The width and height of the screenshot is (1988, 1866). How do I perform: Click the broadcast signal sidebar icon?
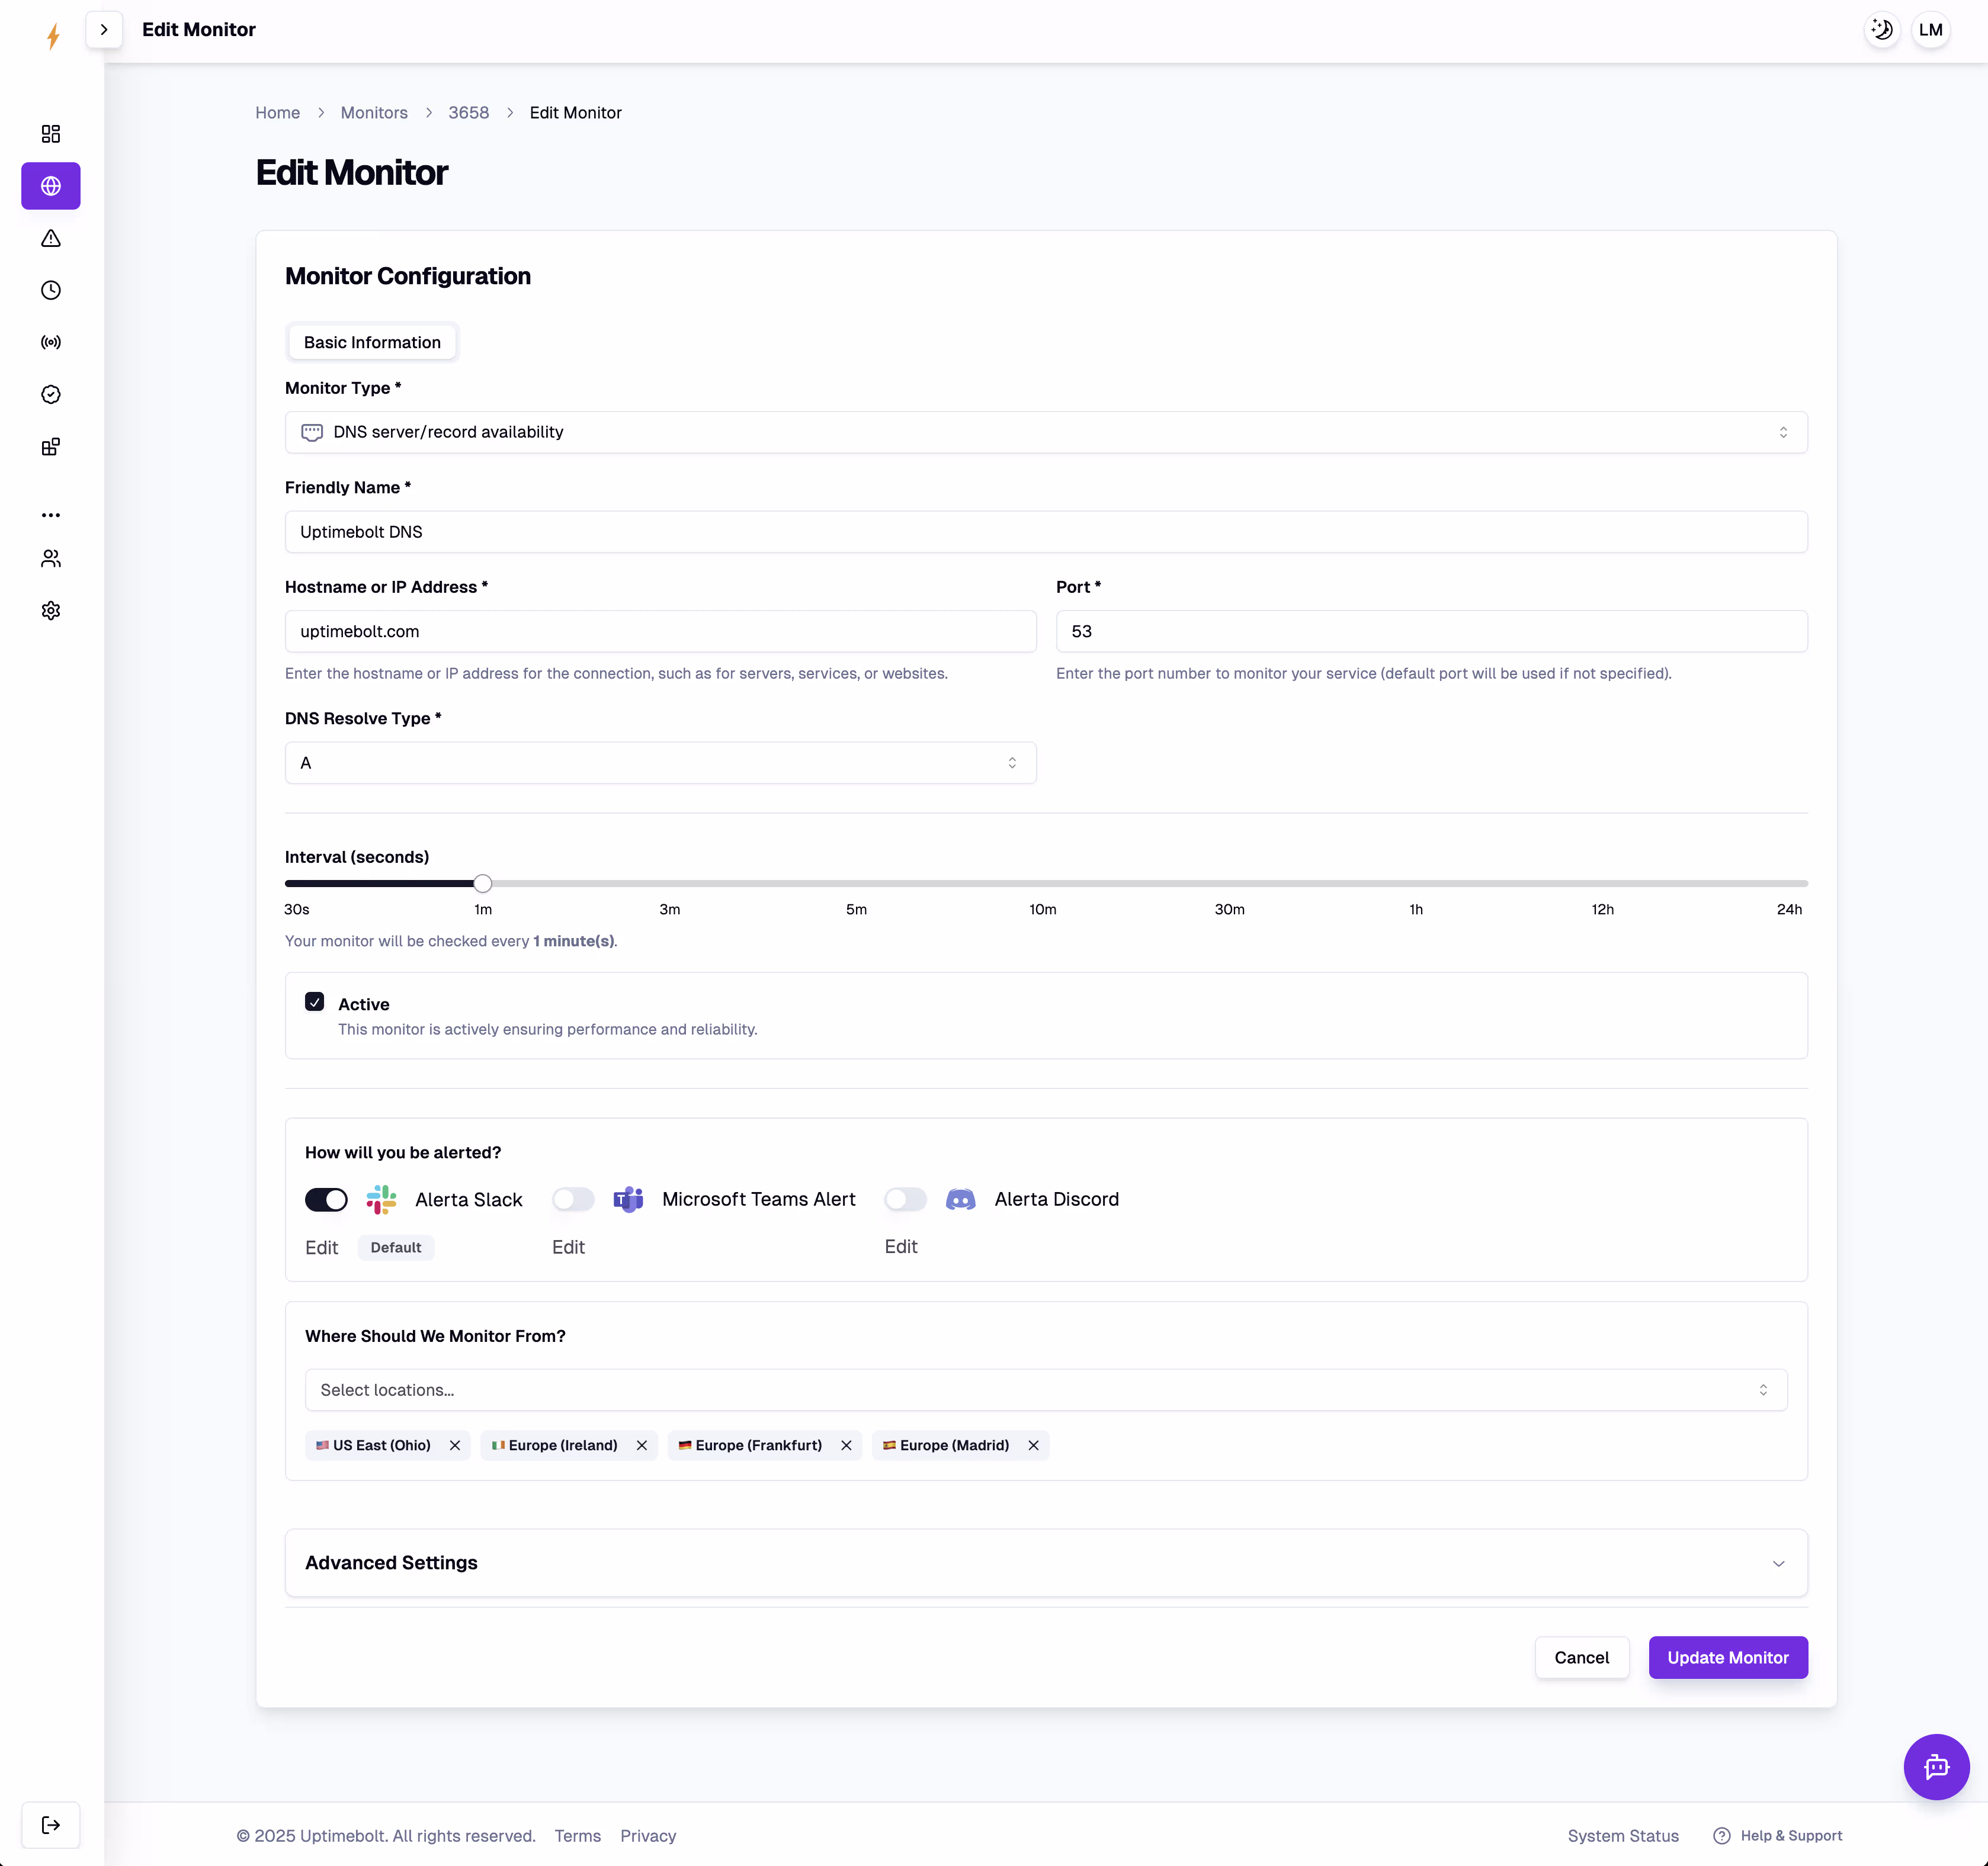click(x=51, y=342)
